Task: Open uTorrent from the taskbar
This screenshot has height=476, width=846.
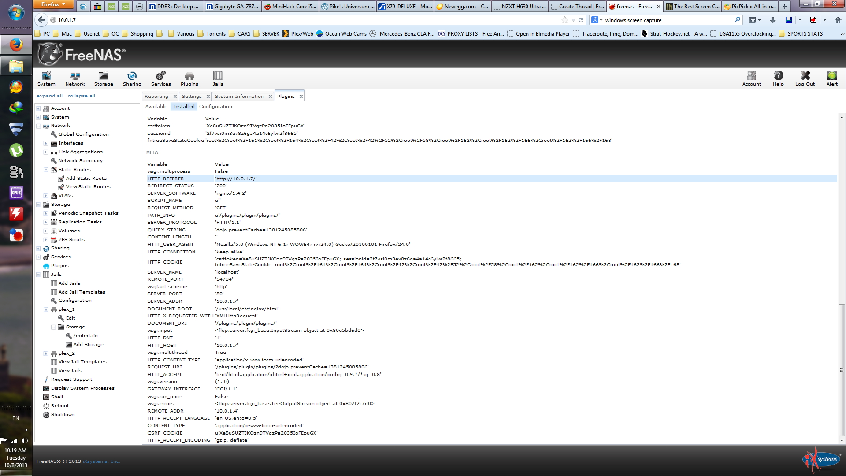Action: click(16, 151)
